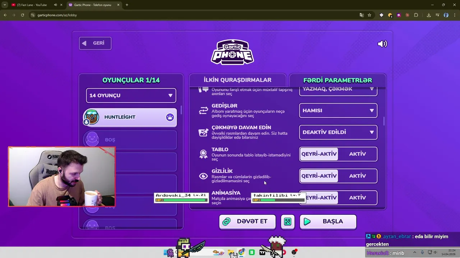
Task: Click the Gedişlər turns icon
Action: coord(203,111)
